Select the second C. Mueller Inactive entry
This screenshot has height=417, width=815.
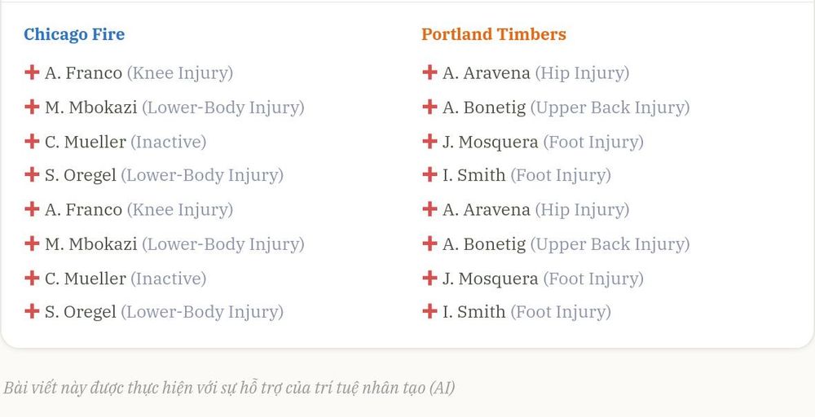tap(116, 279)
